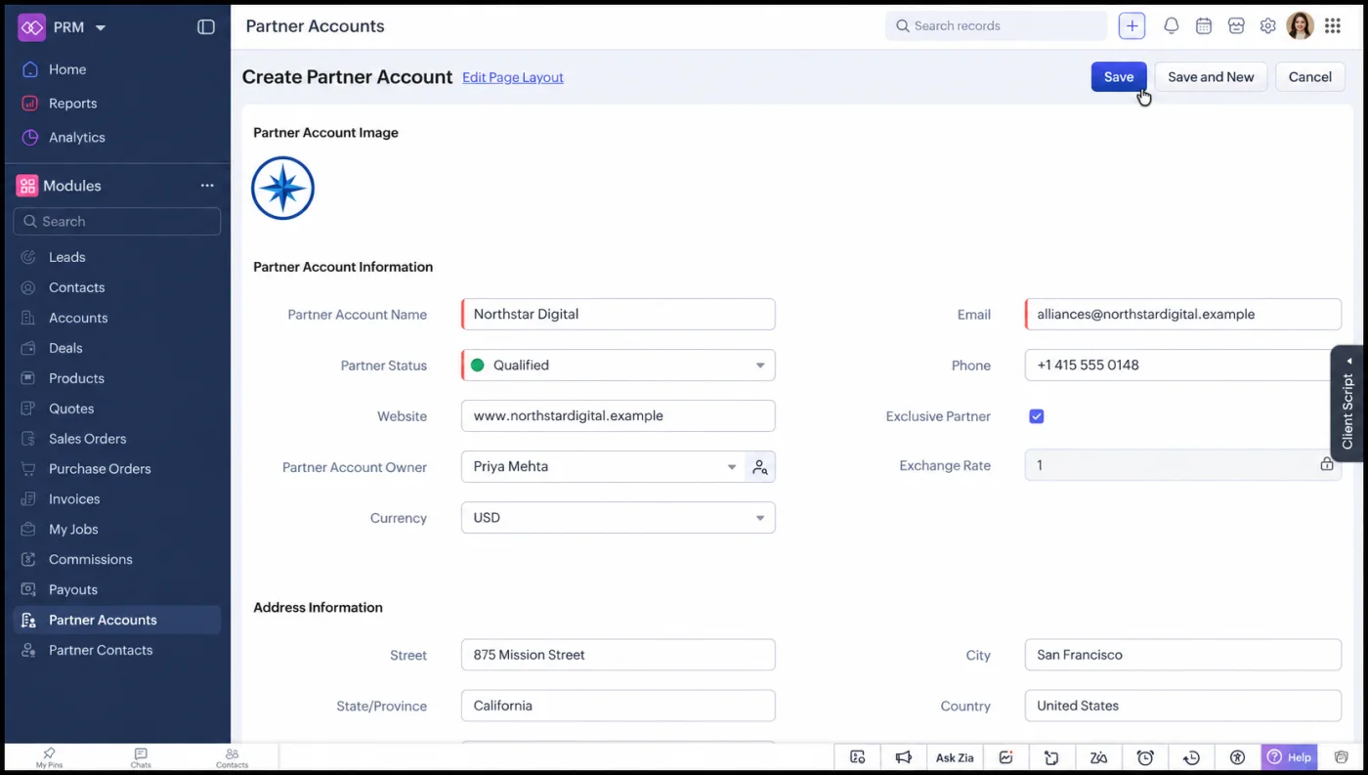Uncheck the Exclusive Partner checkbox

pos(1037,416)
